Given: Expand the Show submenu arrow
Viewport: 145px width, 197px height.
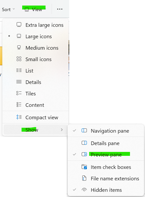Looking at the screenshot, I should click(62, 130).
